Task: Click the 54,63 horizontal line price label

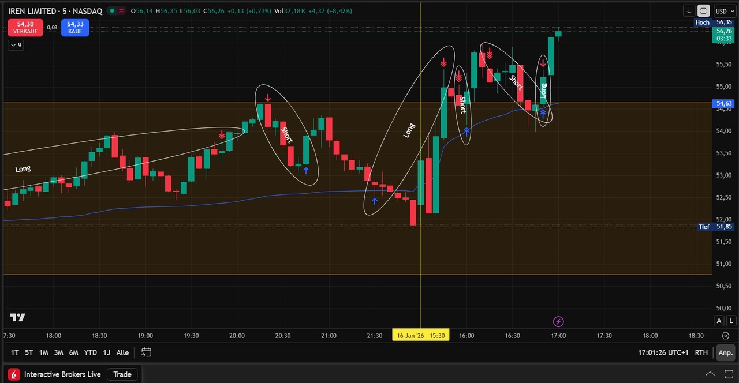Action: point(724,104)
